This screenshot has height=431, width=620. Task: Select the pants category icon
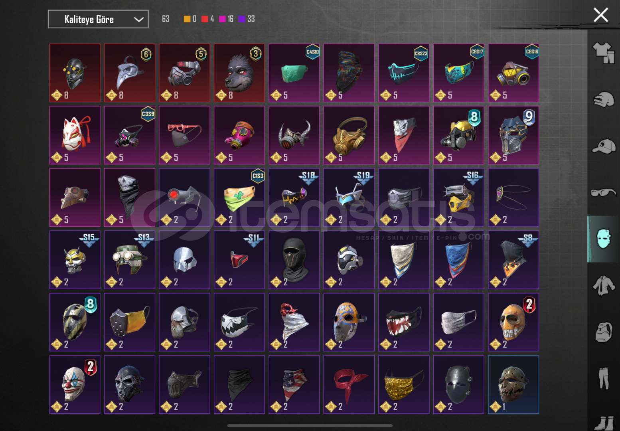pos(604,378)
